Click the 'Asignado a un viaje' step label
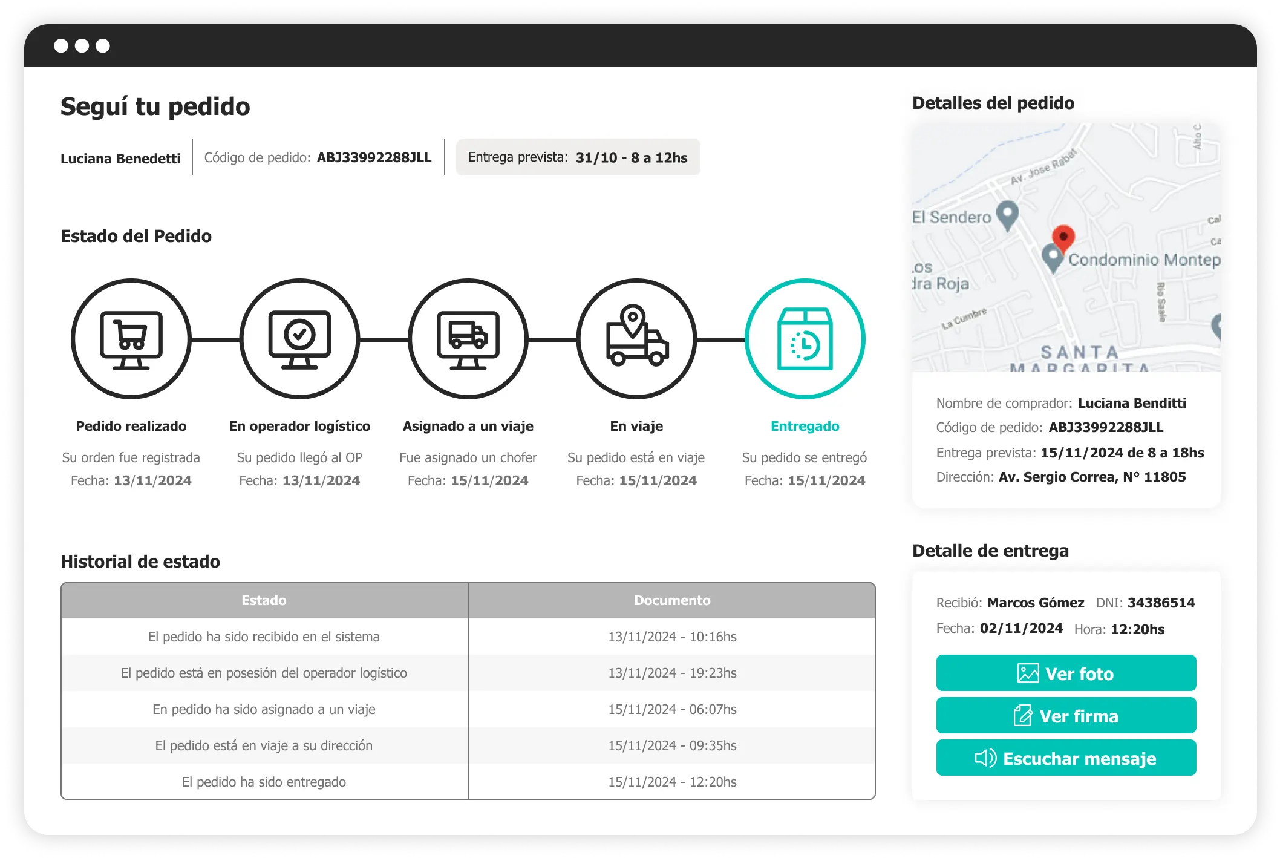1280x858 pixels. (468, 426)
